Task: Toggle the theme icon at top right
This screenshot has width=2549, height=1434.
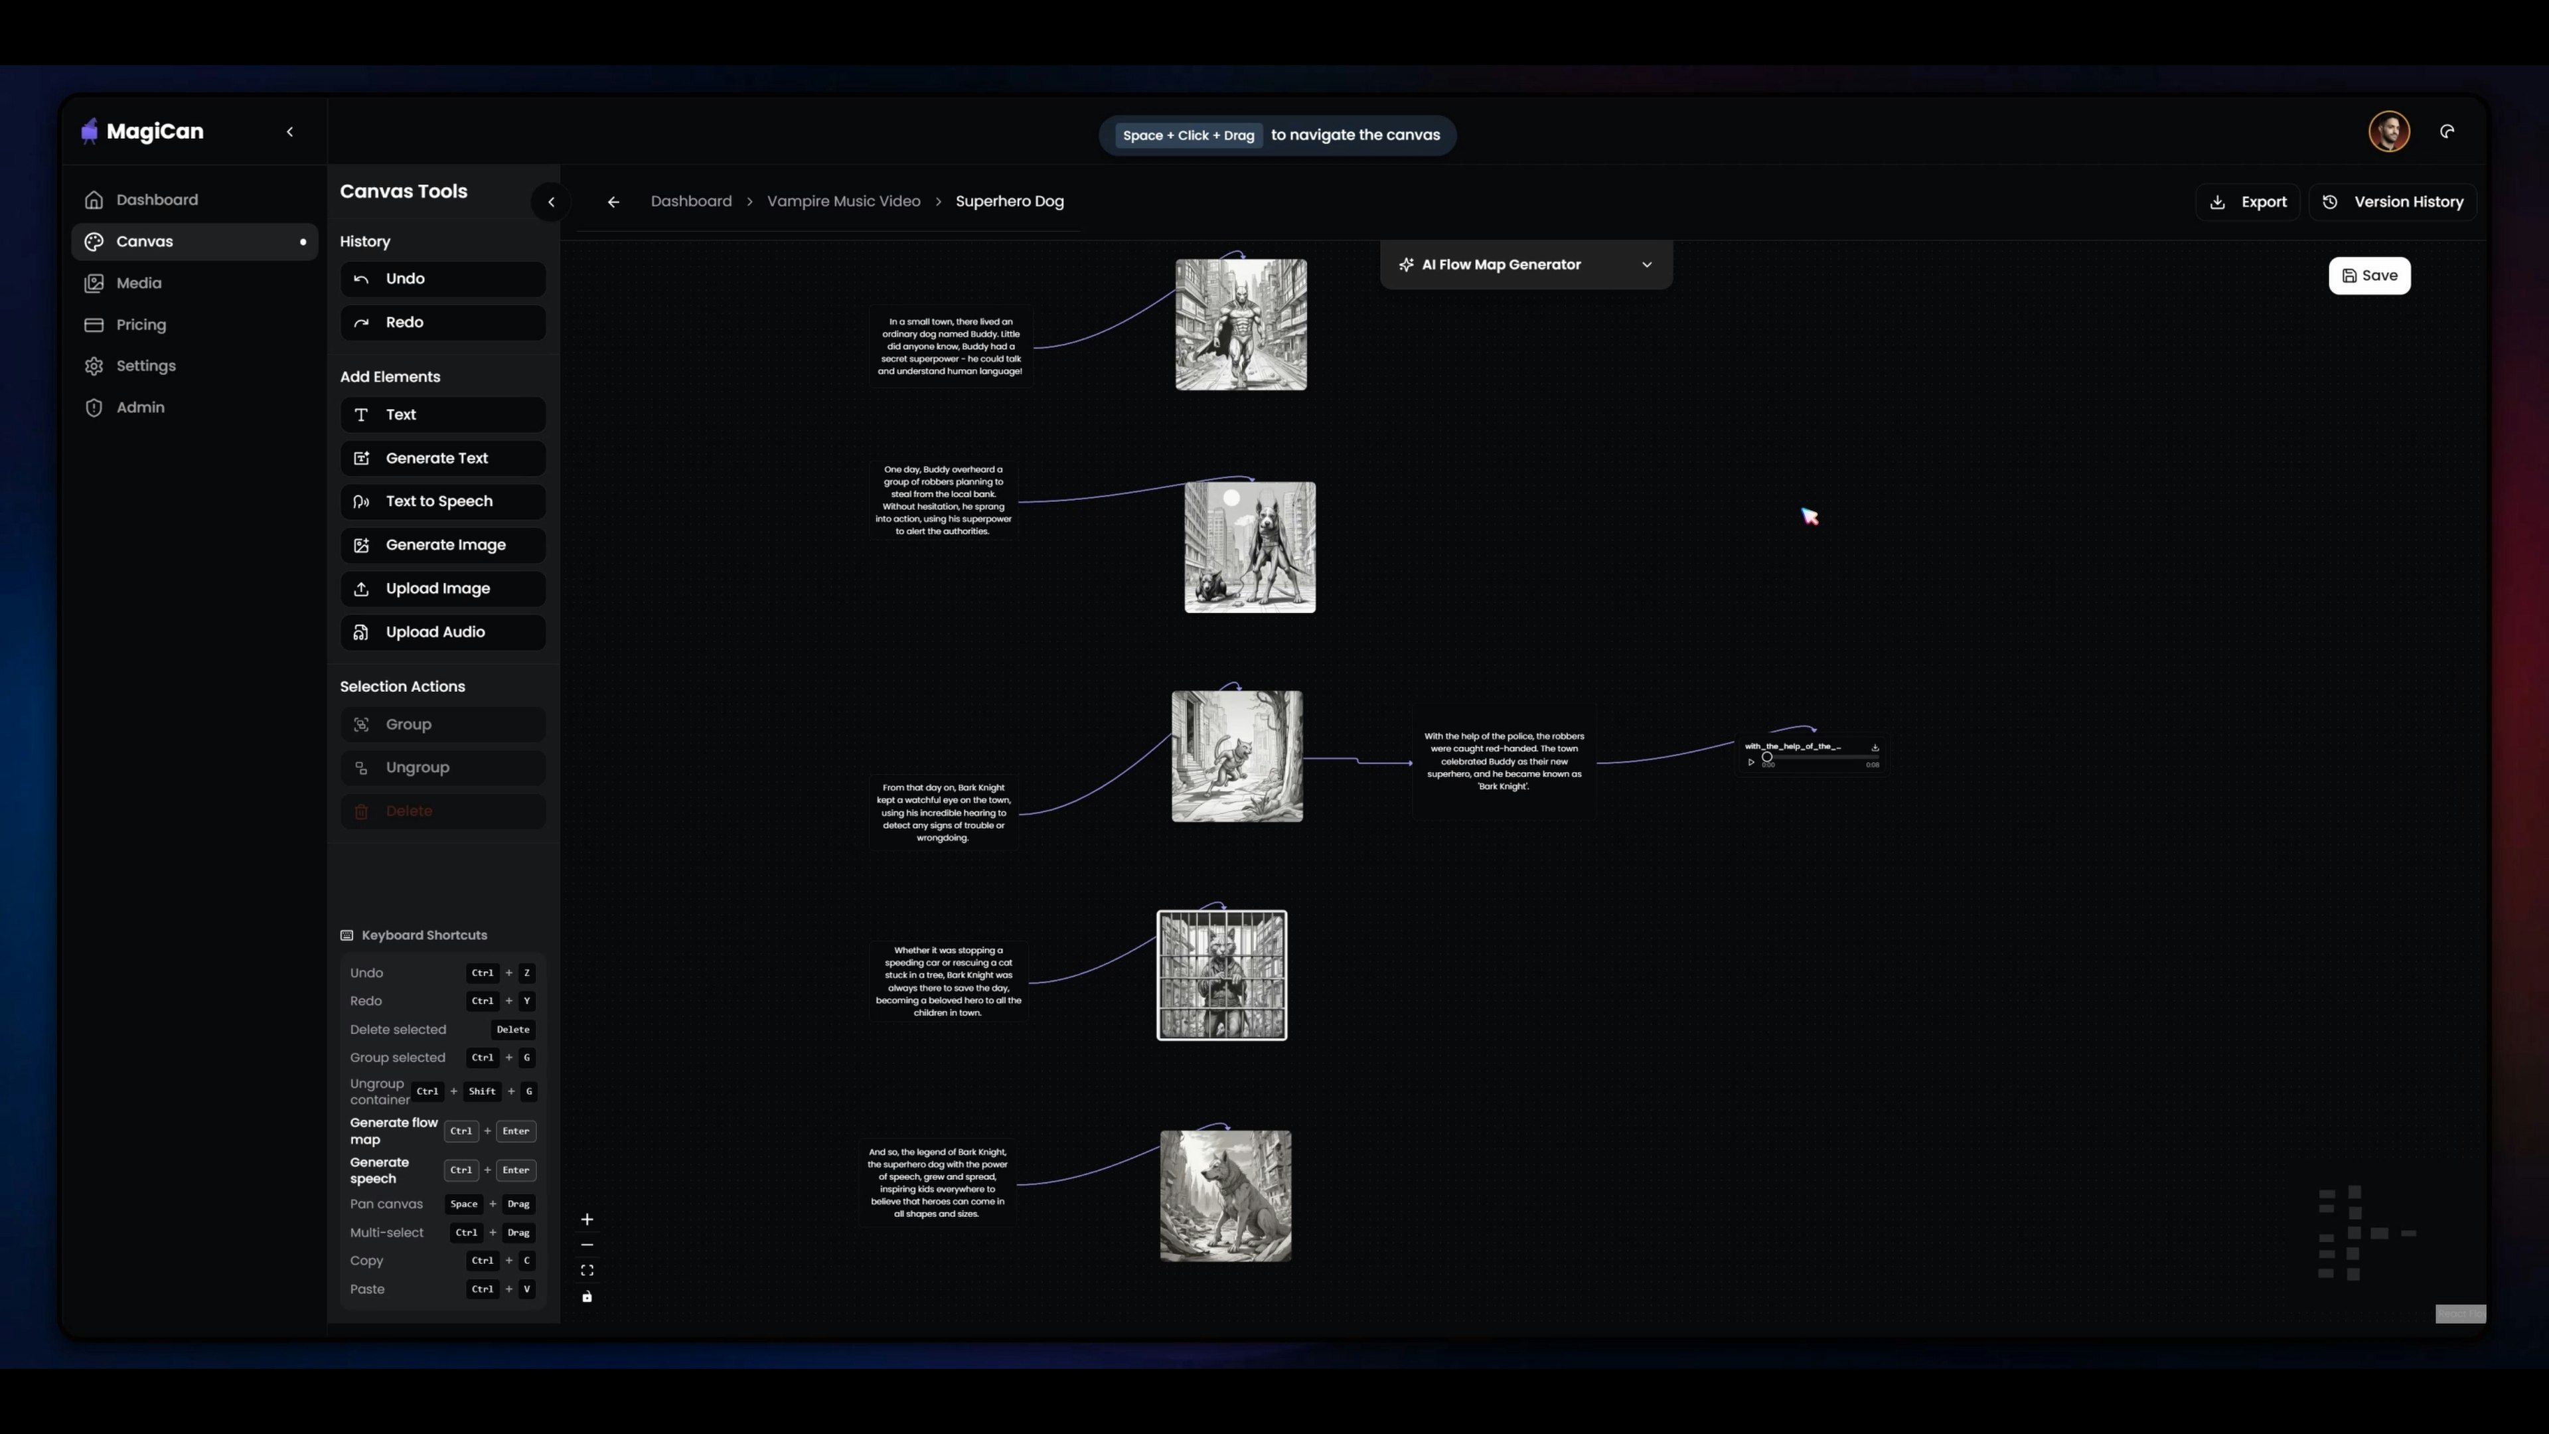Action: click(2447, 131)
